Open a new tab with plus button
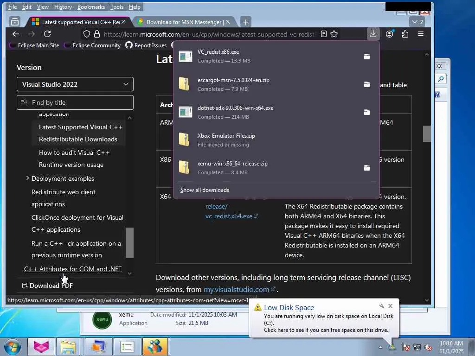 coord(246,22)
